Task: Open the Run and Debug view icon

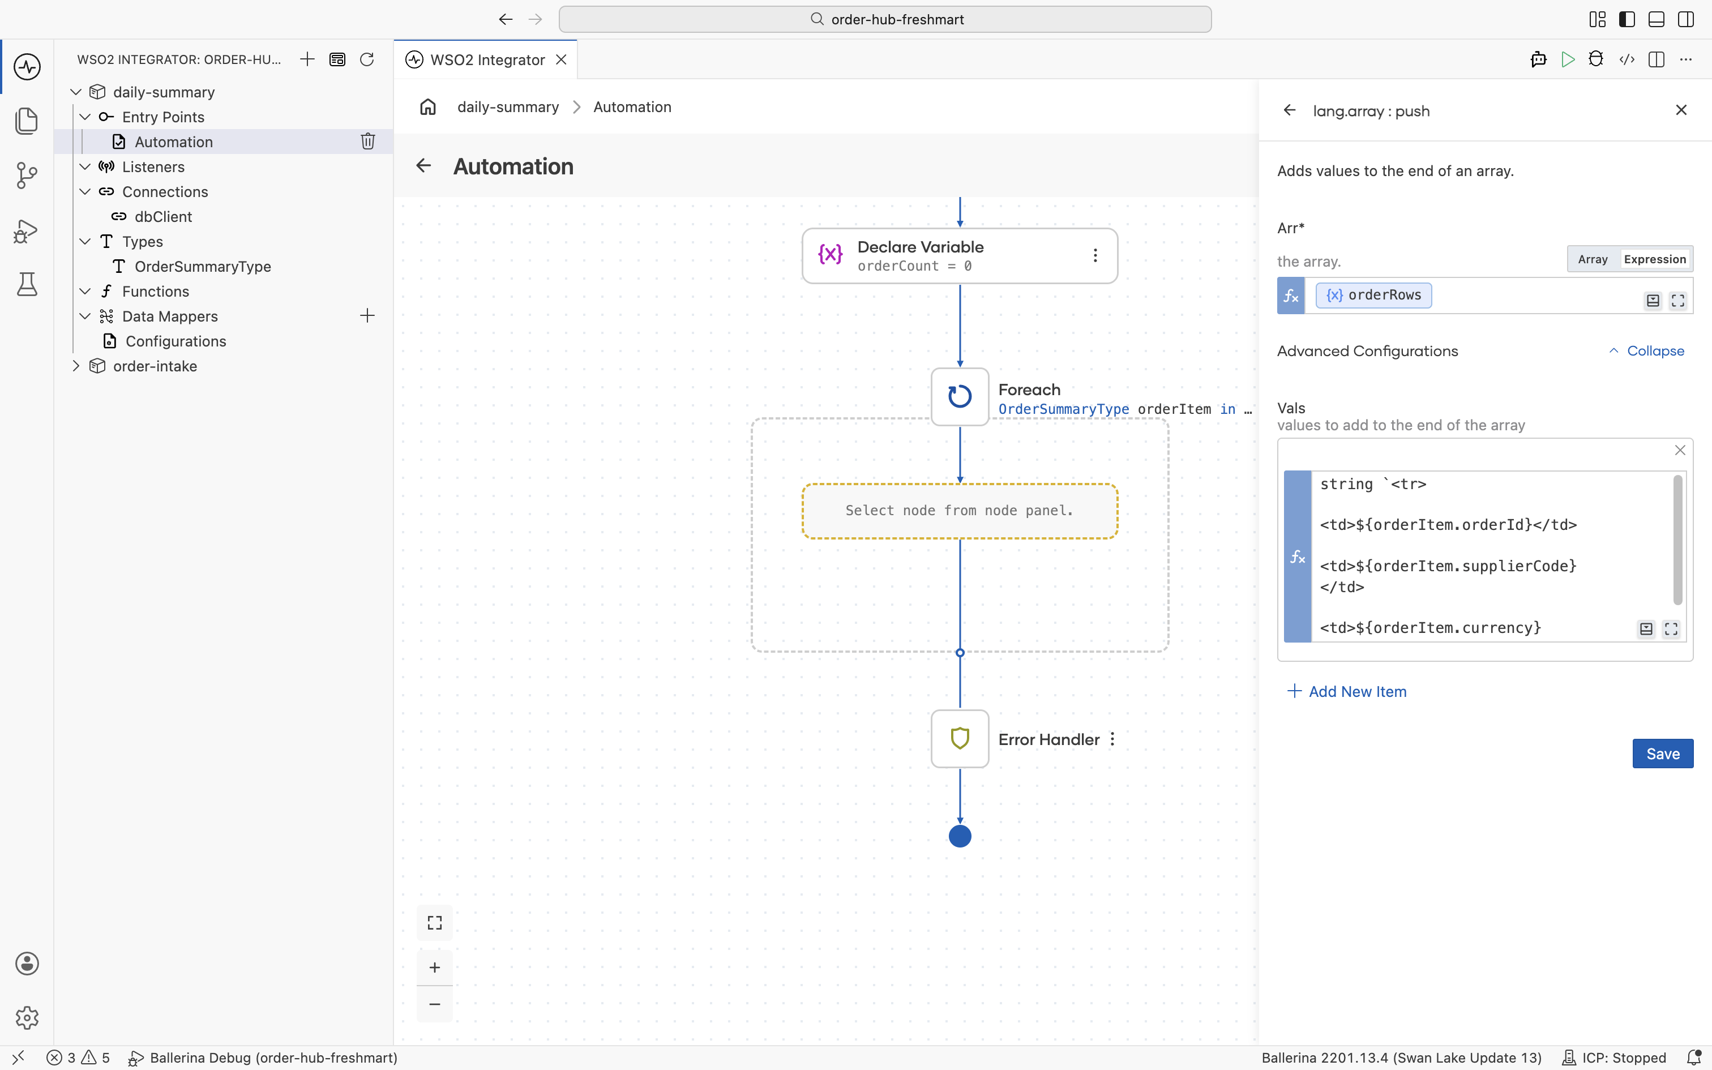Action: 27,231
